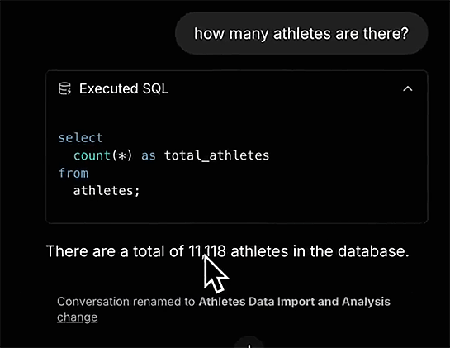Click the "count" function in the query

point(92,155)
